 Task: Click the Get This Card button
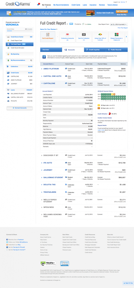tap(122, 11)
